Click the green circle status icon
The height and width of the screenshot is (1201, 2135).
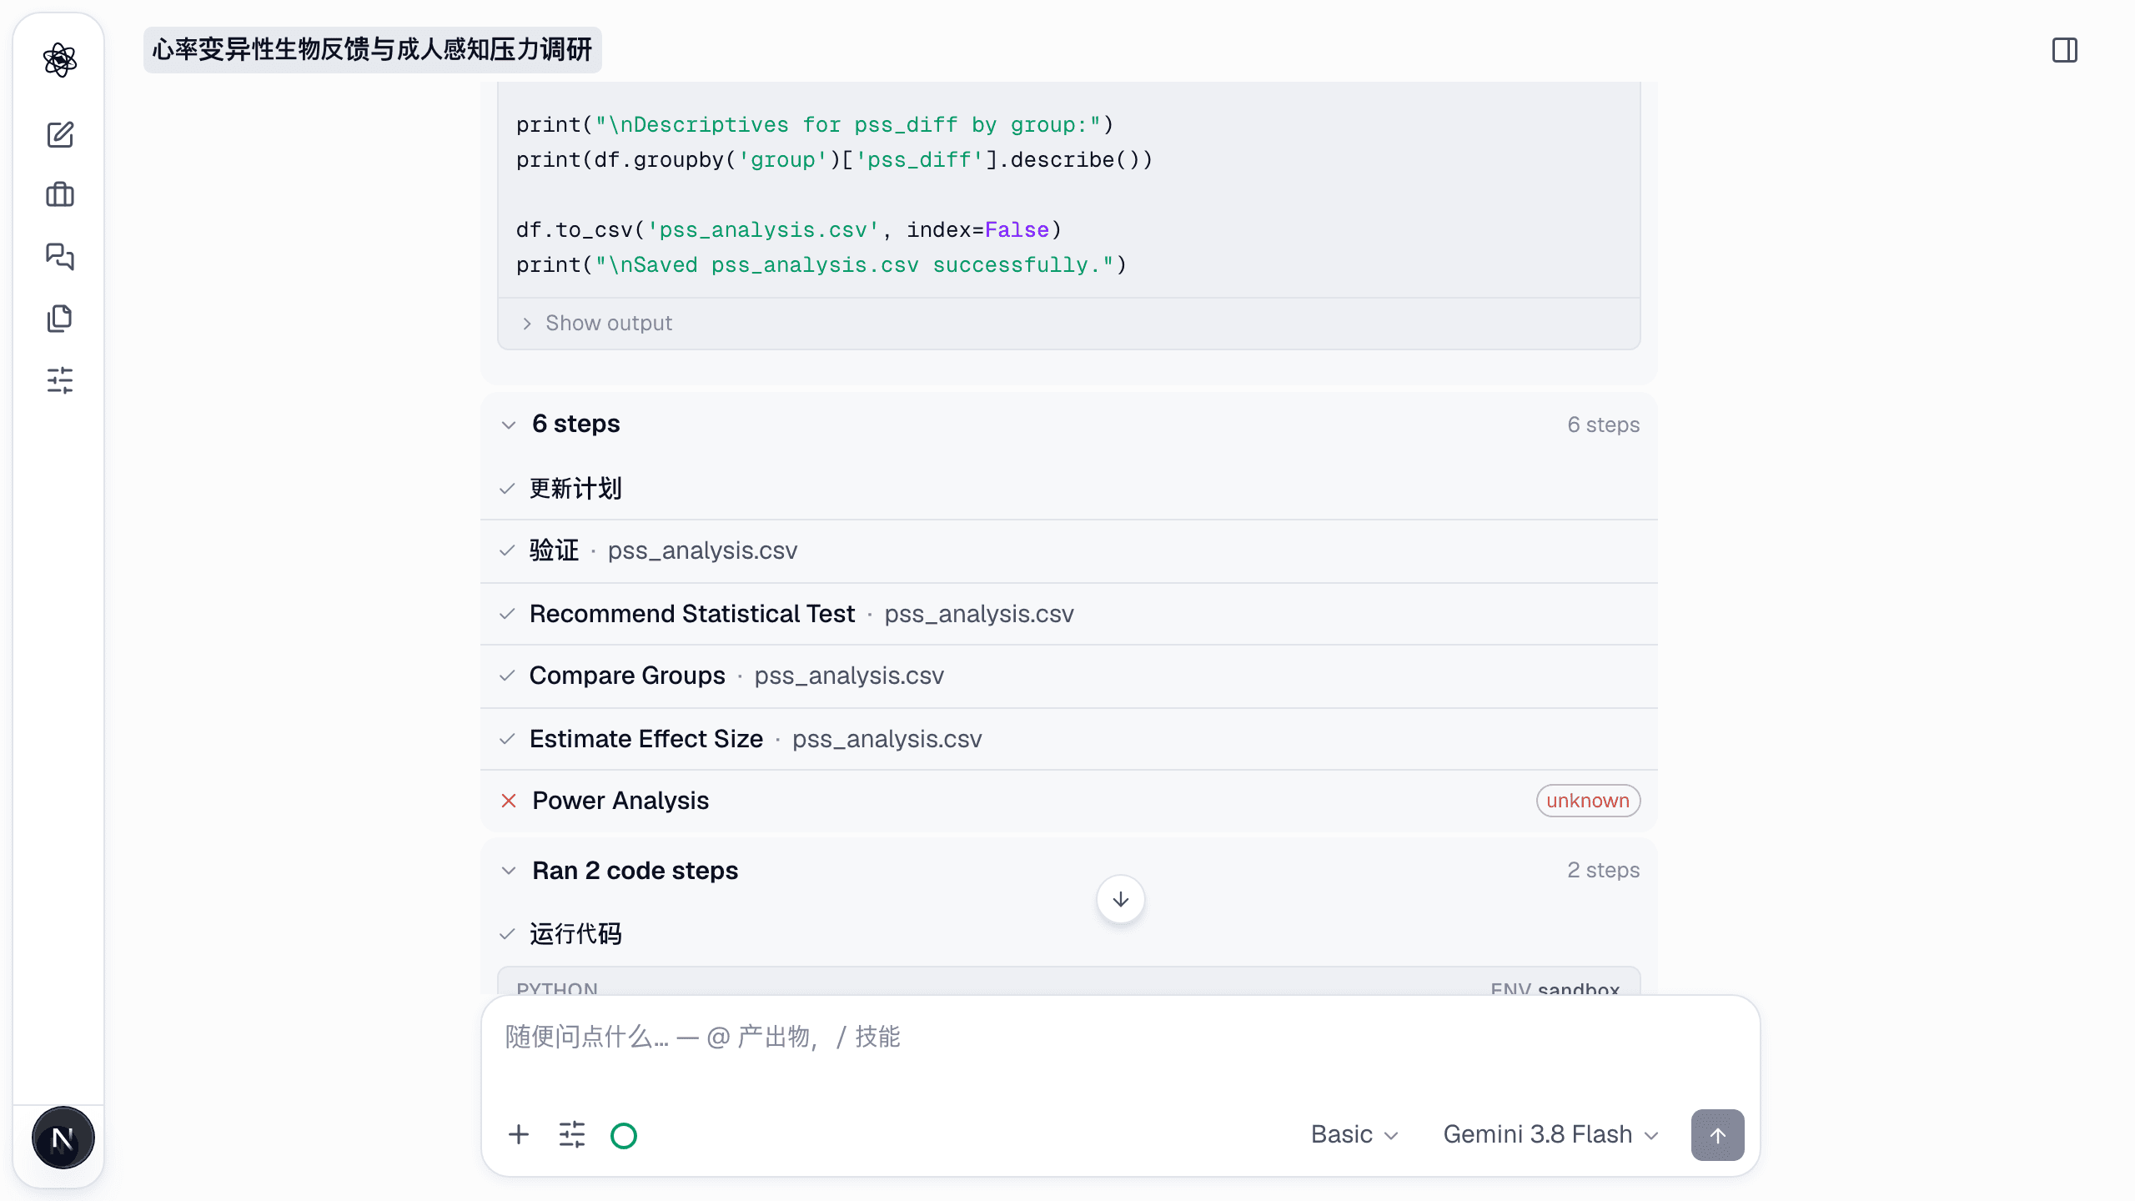624,1135
